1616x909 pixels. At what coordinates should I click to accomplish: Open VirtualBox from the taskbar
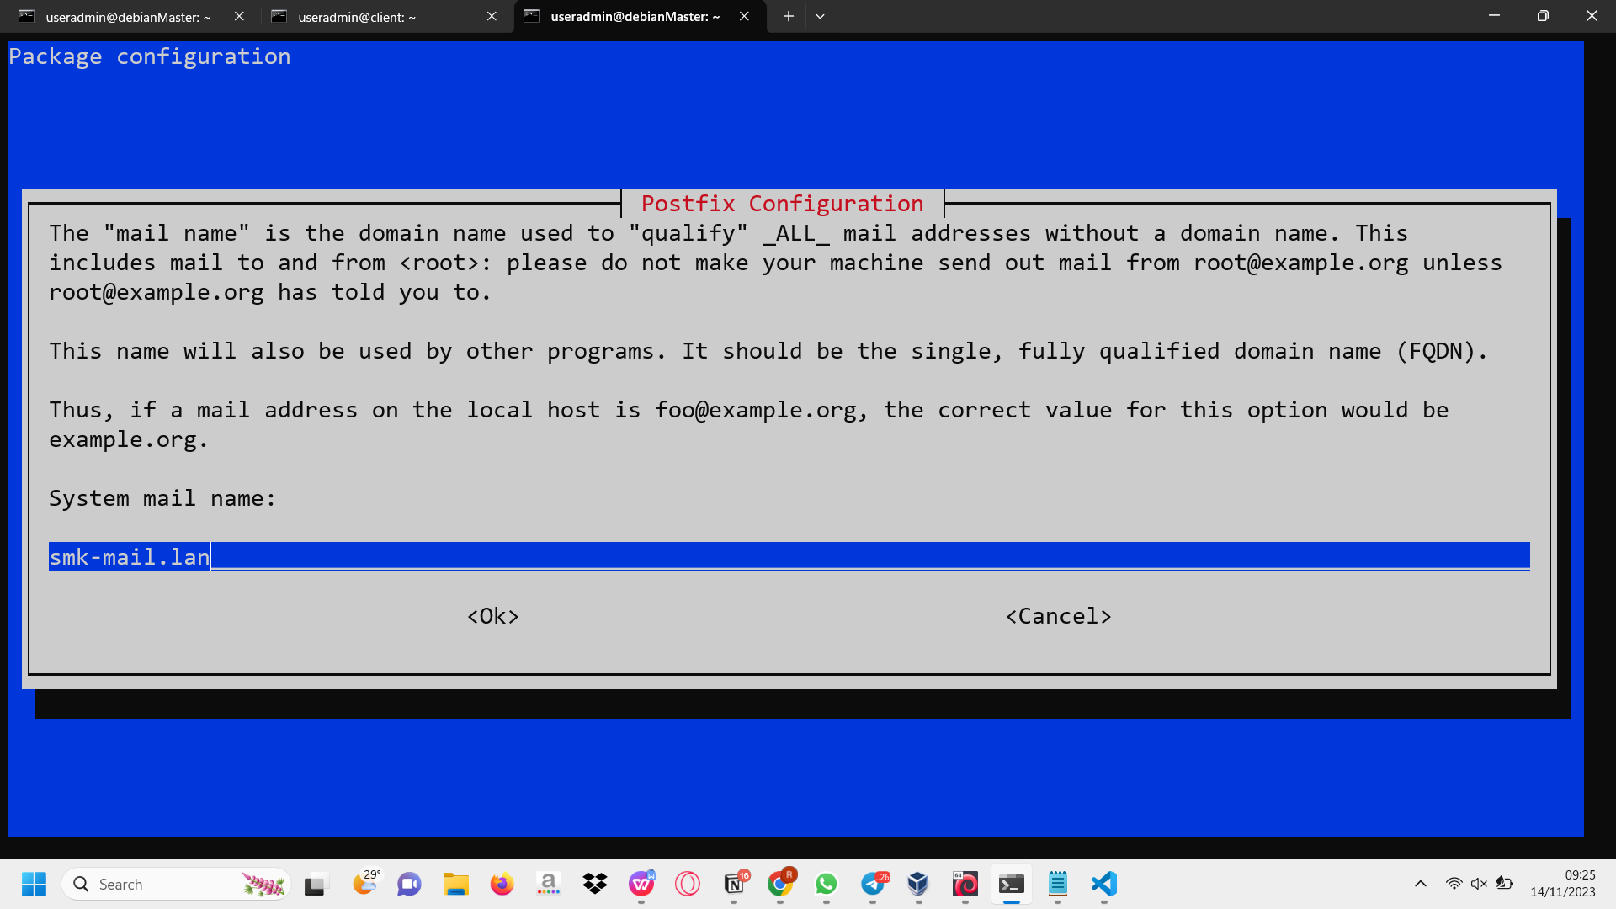(x=918, y=884)
